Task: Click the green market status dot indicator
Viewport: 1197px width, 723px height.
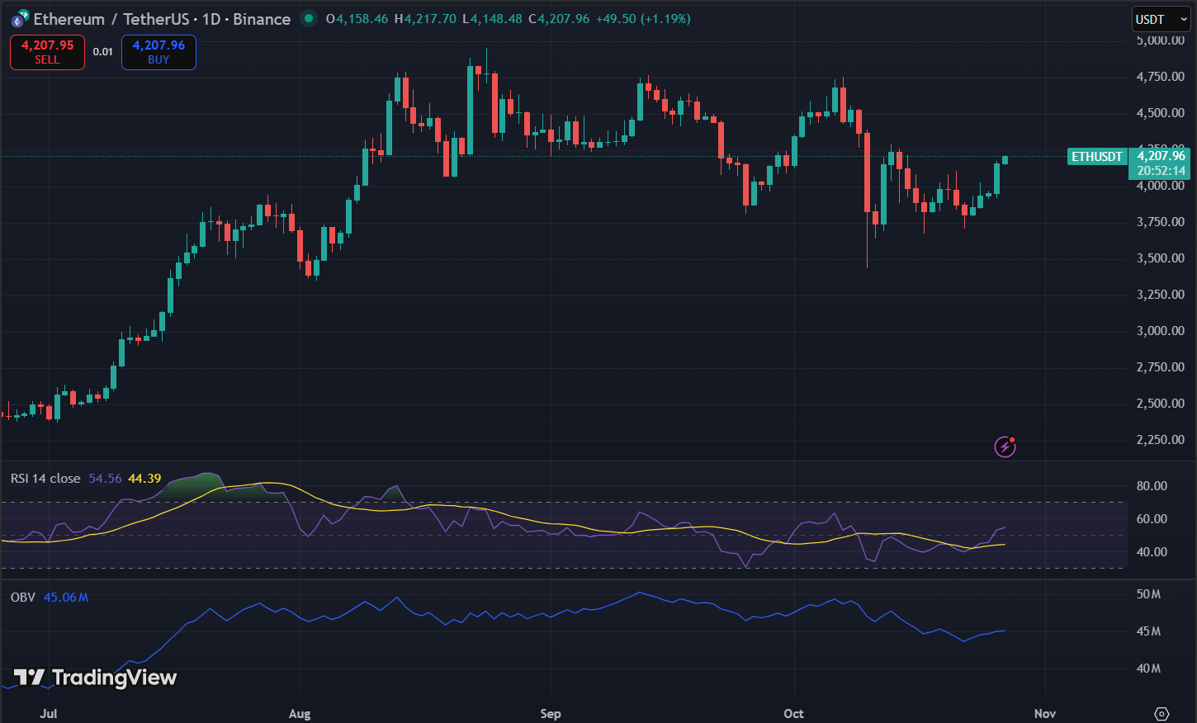Action: pyautogui.click(x=309, y=17)
